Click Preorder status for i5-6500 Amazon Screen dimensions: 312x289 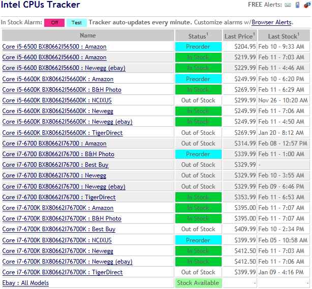198,47
